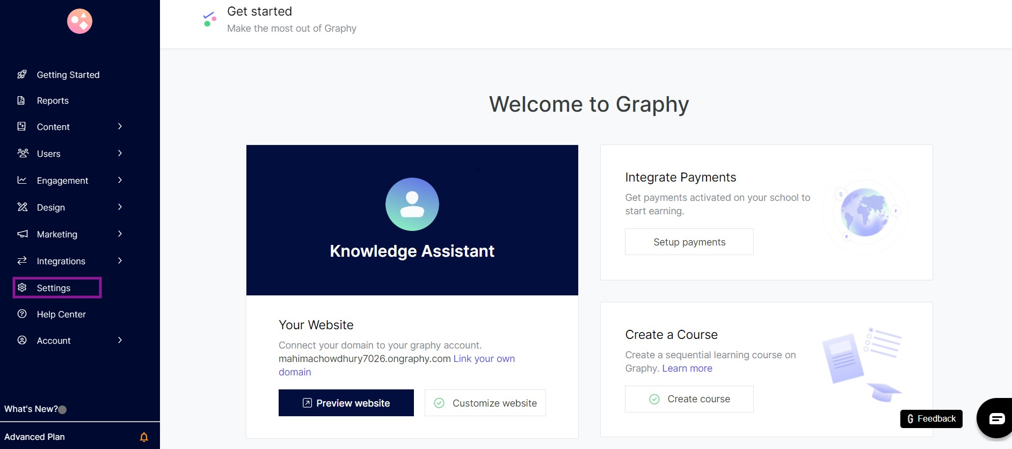The height and width of the screenshot is (449, 1012).
Task: Expand the Content menu chevron
Action: [120, 126]
